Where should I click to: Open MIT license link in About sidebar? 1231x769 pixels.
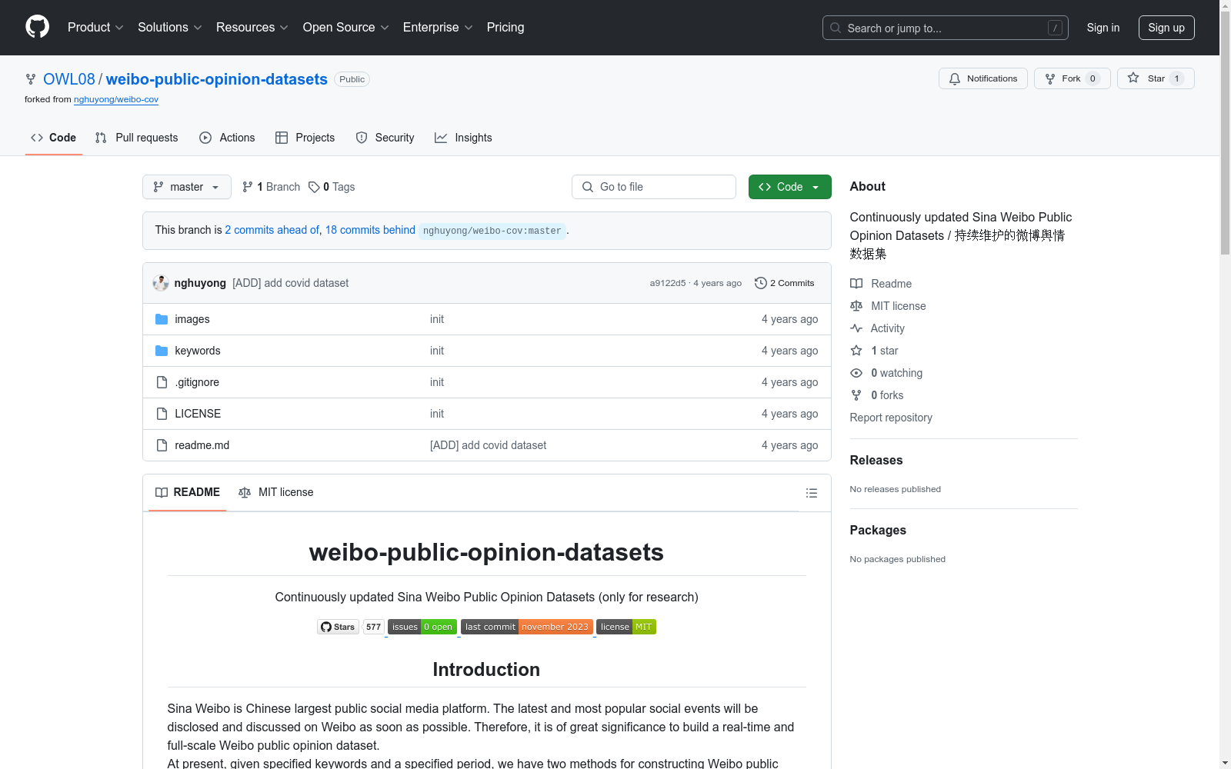[888, 306]
